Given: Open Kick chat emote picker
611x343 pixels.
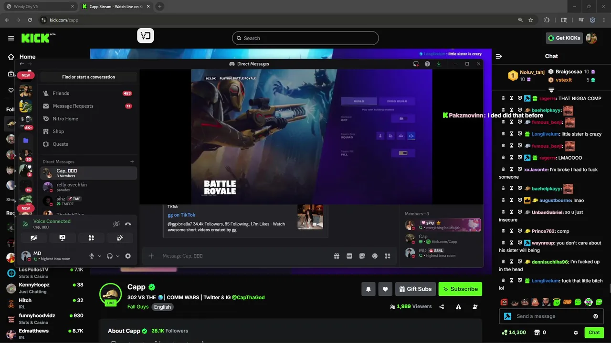Looking at the screenshot, I should click(x=595, y=316).
